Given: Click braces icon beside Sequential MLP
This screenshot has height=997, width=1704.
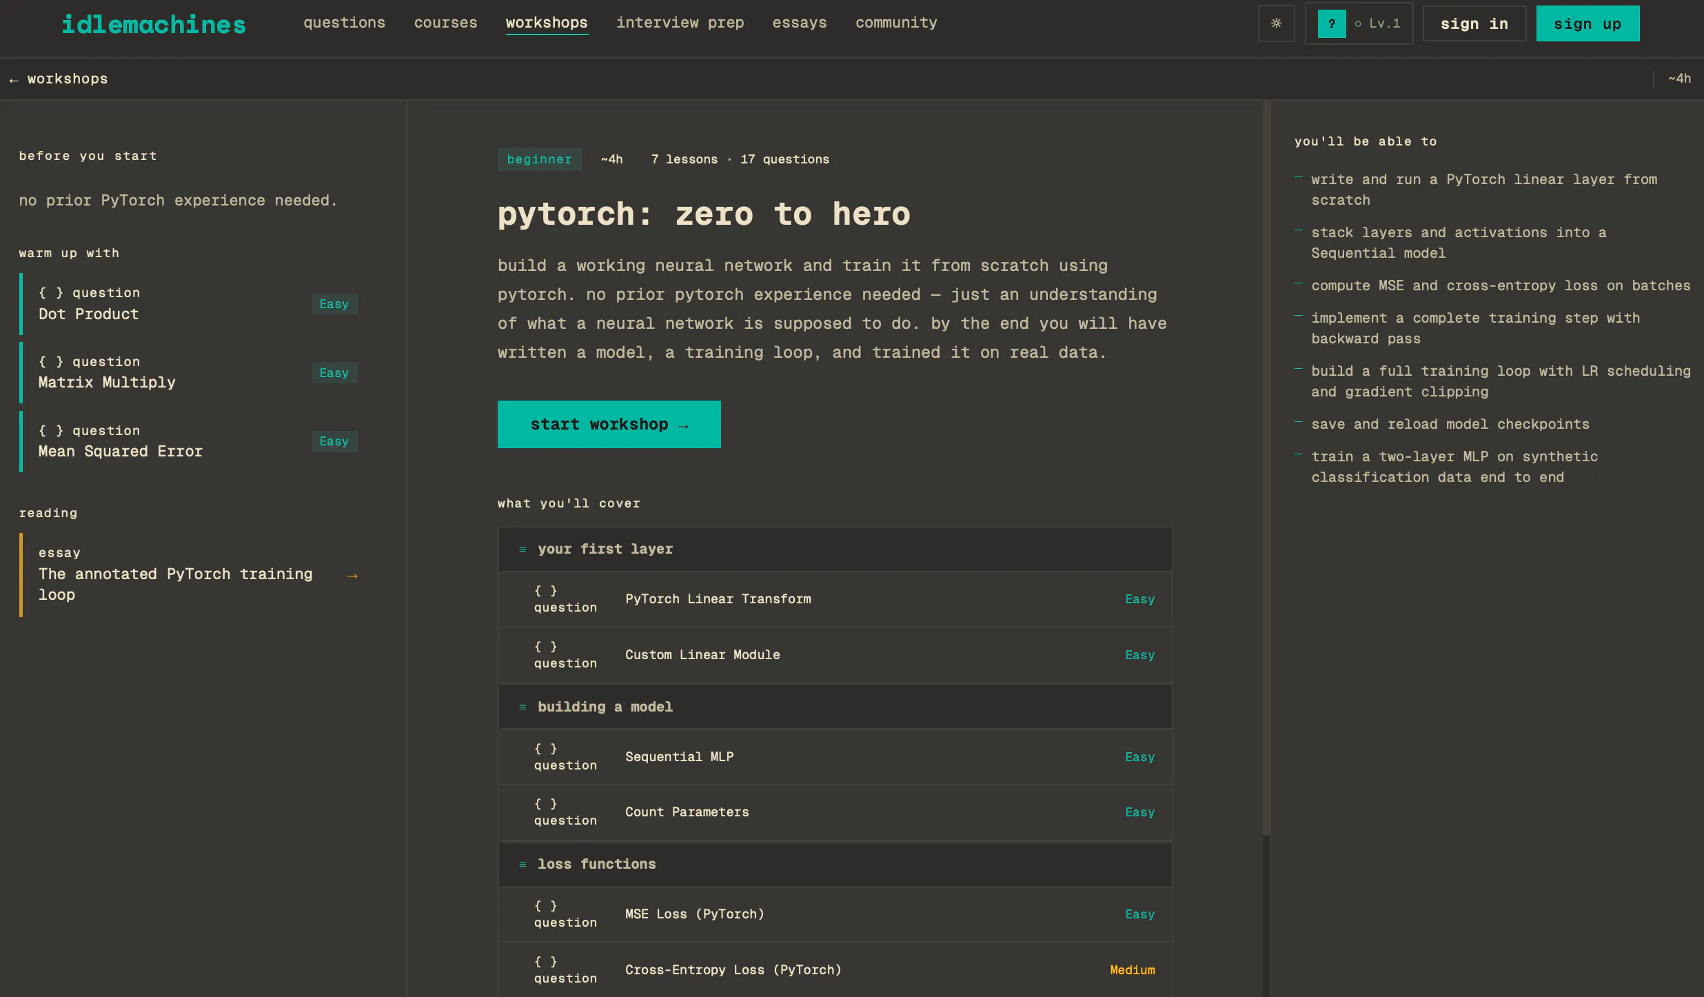Looking at the screenshot, I should pos(545,749).
